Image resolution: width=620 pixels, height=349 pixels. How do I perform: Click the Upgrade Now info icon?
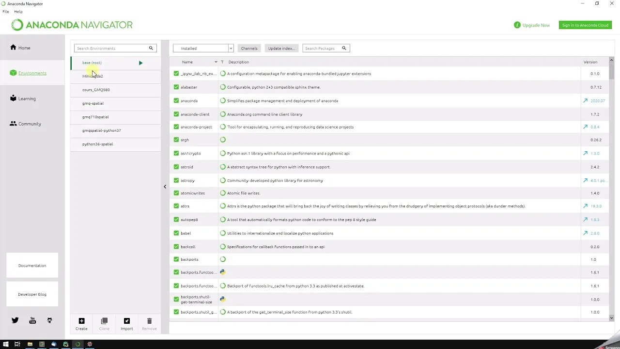coord(517,25)
